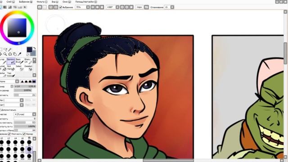Click the highlighted active brush tool slot
Screen dimensions: 288x162
point(11,61)
